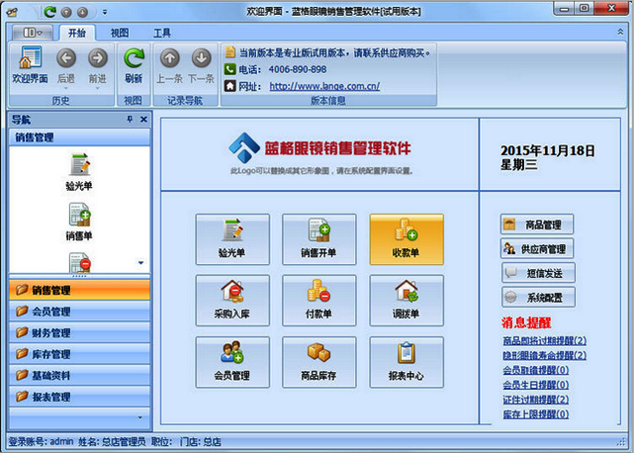Open 会员生日提醒(0) reminder link
This screenshot has width=634, height=453.
coord(536,385)
